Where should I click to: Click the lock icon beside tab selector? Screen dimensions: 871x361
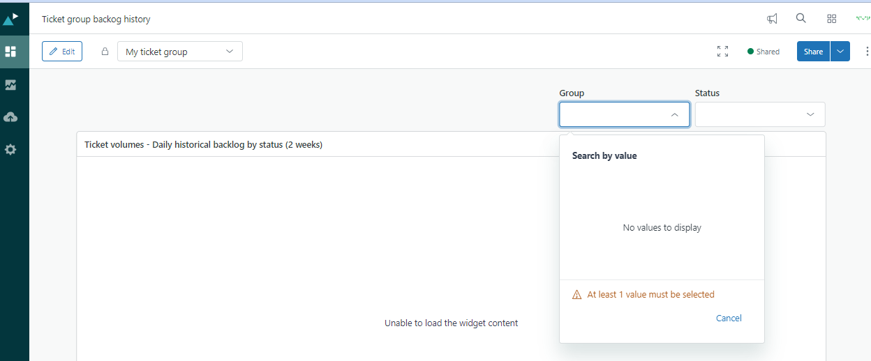105,52
